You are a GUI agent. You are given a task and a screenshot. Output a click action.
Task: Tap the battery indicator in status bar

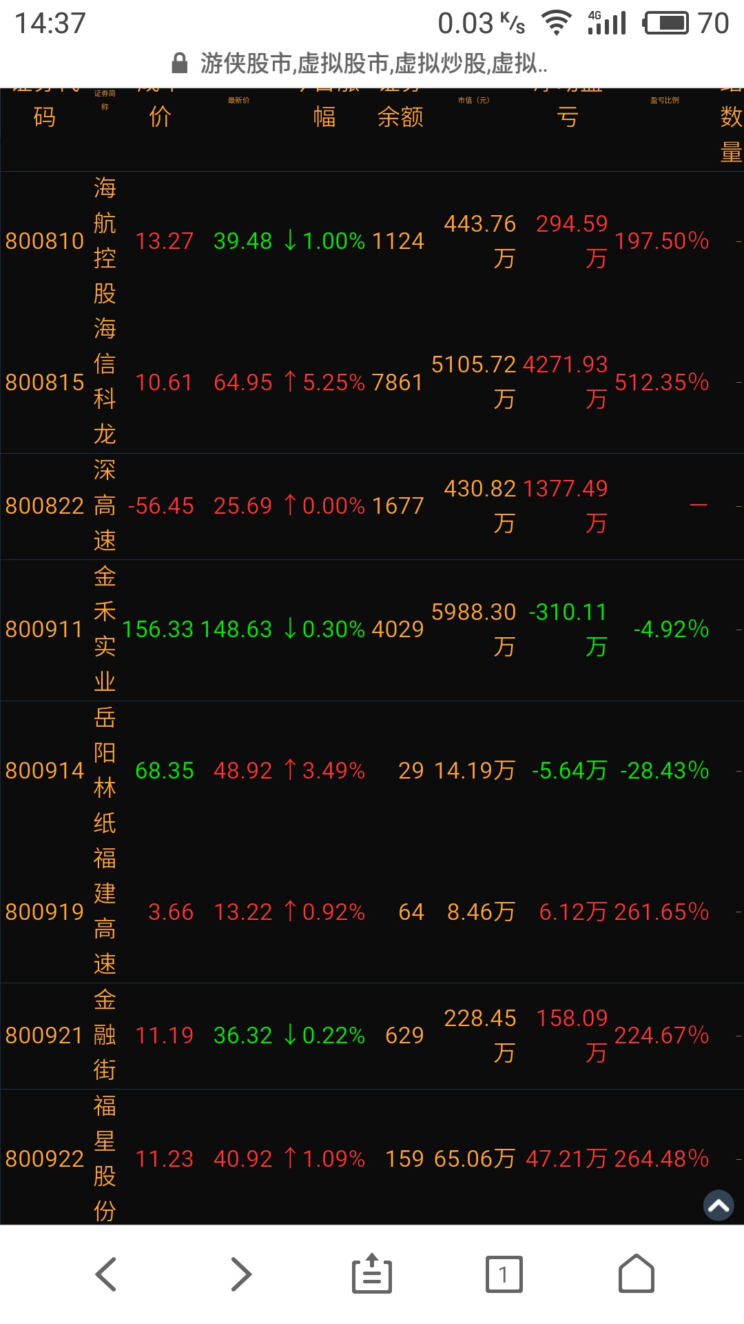[x=665, y=23]
